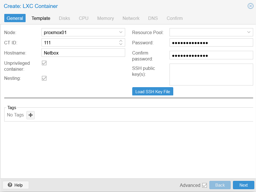Toggle the Unprivileged container checkbox
The image size is (256, 192).
44,63
